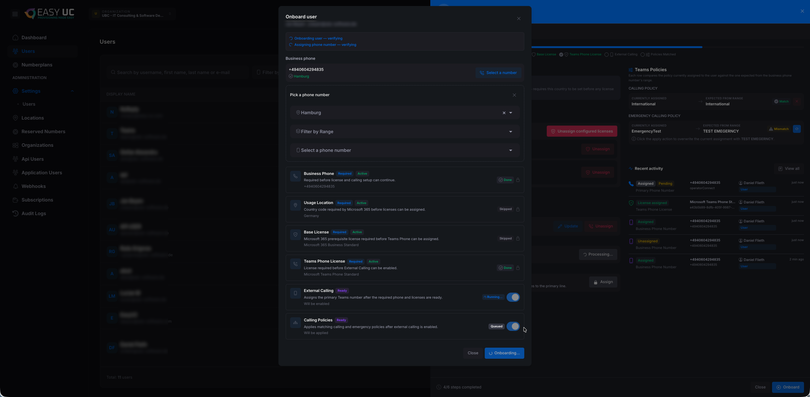Select the Policies Matched step indicator
810x397 pixels.
(x=658, y=54)
